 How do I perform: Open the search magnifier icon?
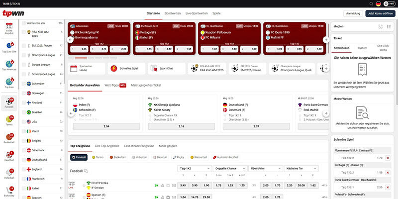pos(371,3)
